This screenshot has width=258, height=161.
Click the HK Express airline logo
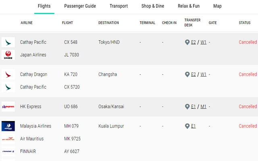click(x=8, y=107)
